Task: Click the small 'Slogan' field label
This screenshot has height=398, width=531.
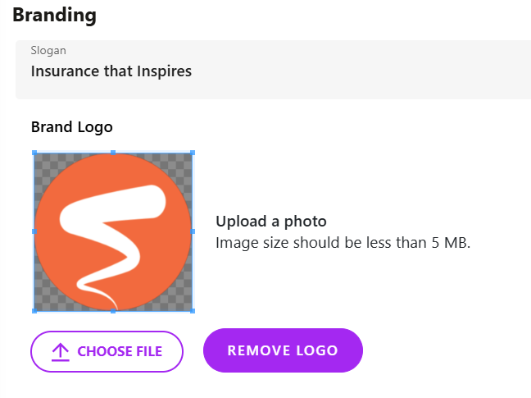Action: (x=48, y=51)
